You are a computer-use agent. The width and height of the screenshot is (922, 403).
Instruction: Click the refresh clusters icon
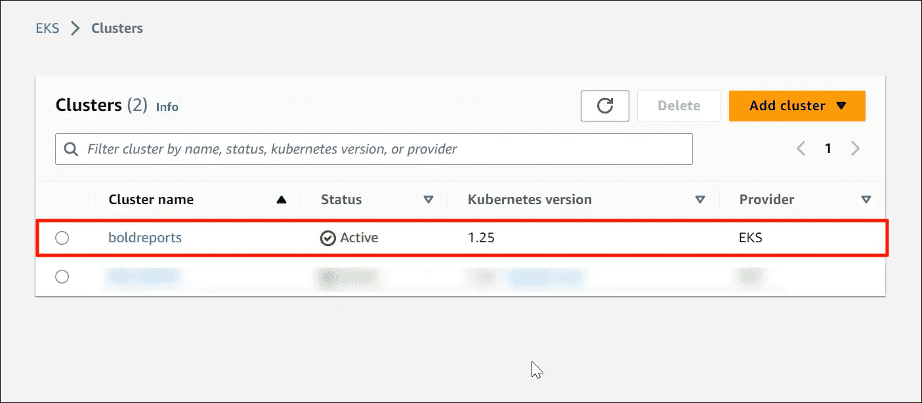tap(604, 106)
